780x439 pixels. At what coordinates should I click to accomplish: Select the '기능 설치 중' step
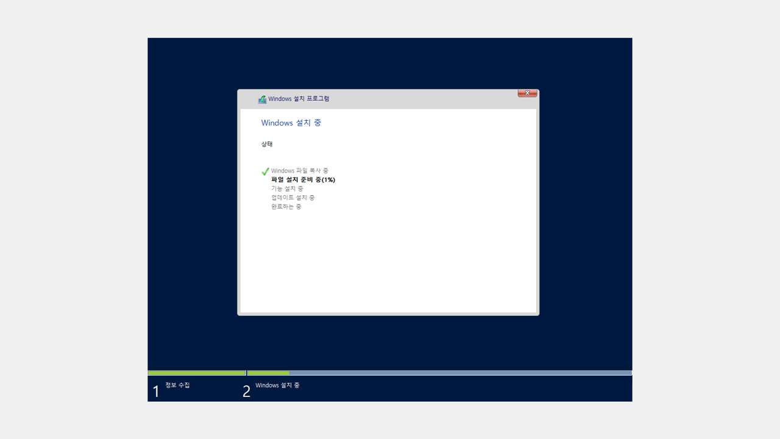[287, 188]
